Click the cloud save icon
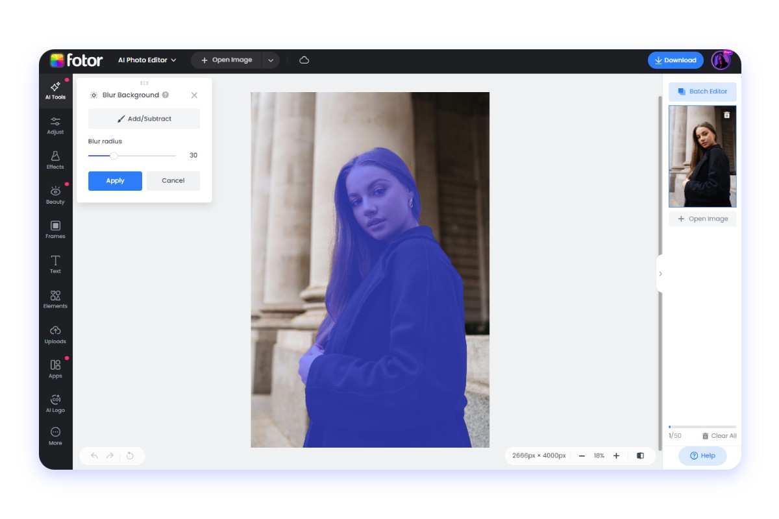Image resolution: width=779 pixels, height=519 pixels. click(x=304, y=60)
